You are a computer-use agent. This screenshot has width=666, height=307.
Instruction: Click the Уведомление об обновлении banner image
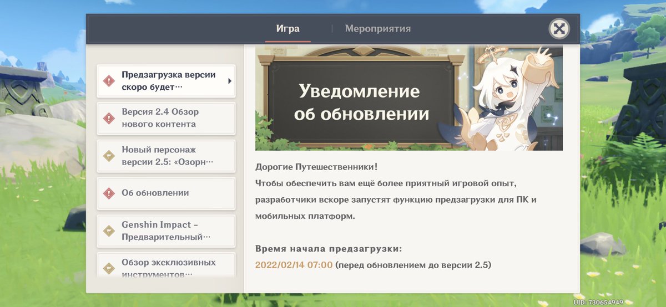click(x=409, y=98)
